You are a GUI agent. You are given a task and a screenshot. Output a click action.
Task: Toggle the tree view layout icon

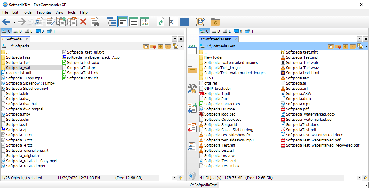click(112, 22)
